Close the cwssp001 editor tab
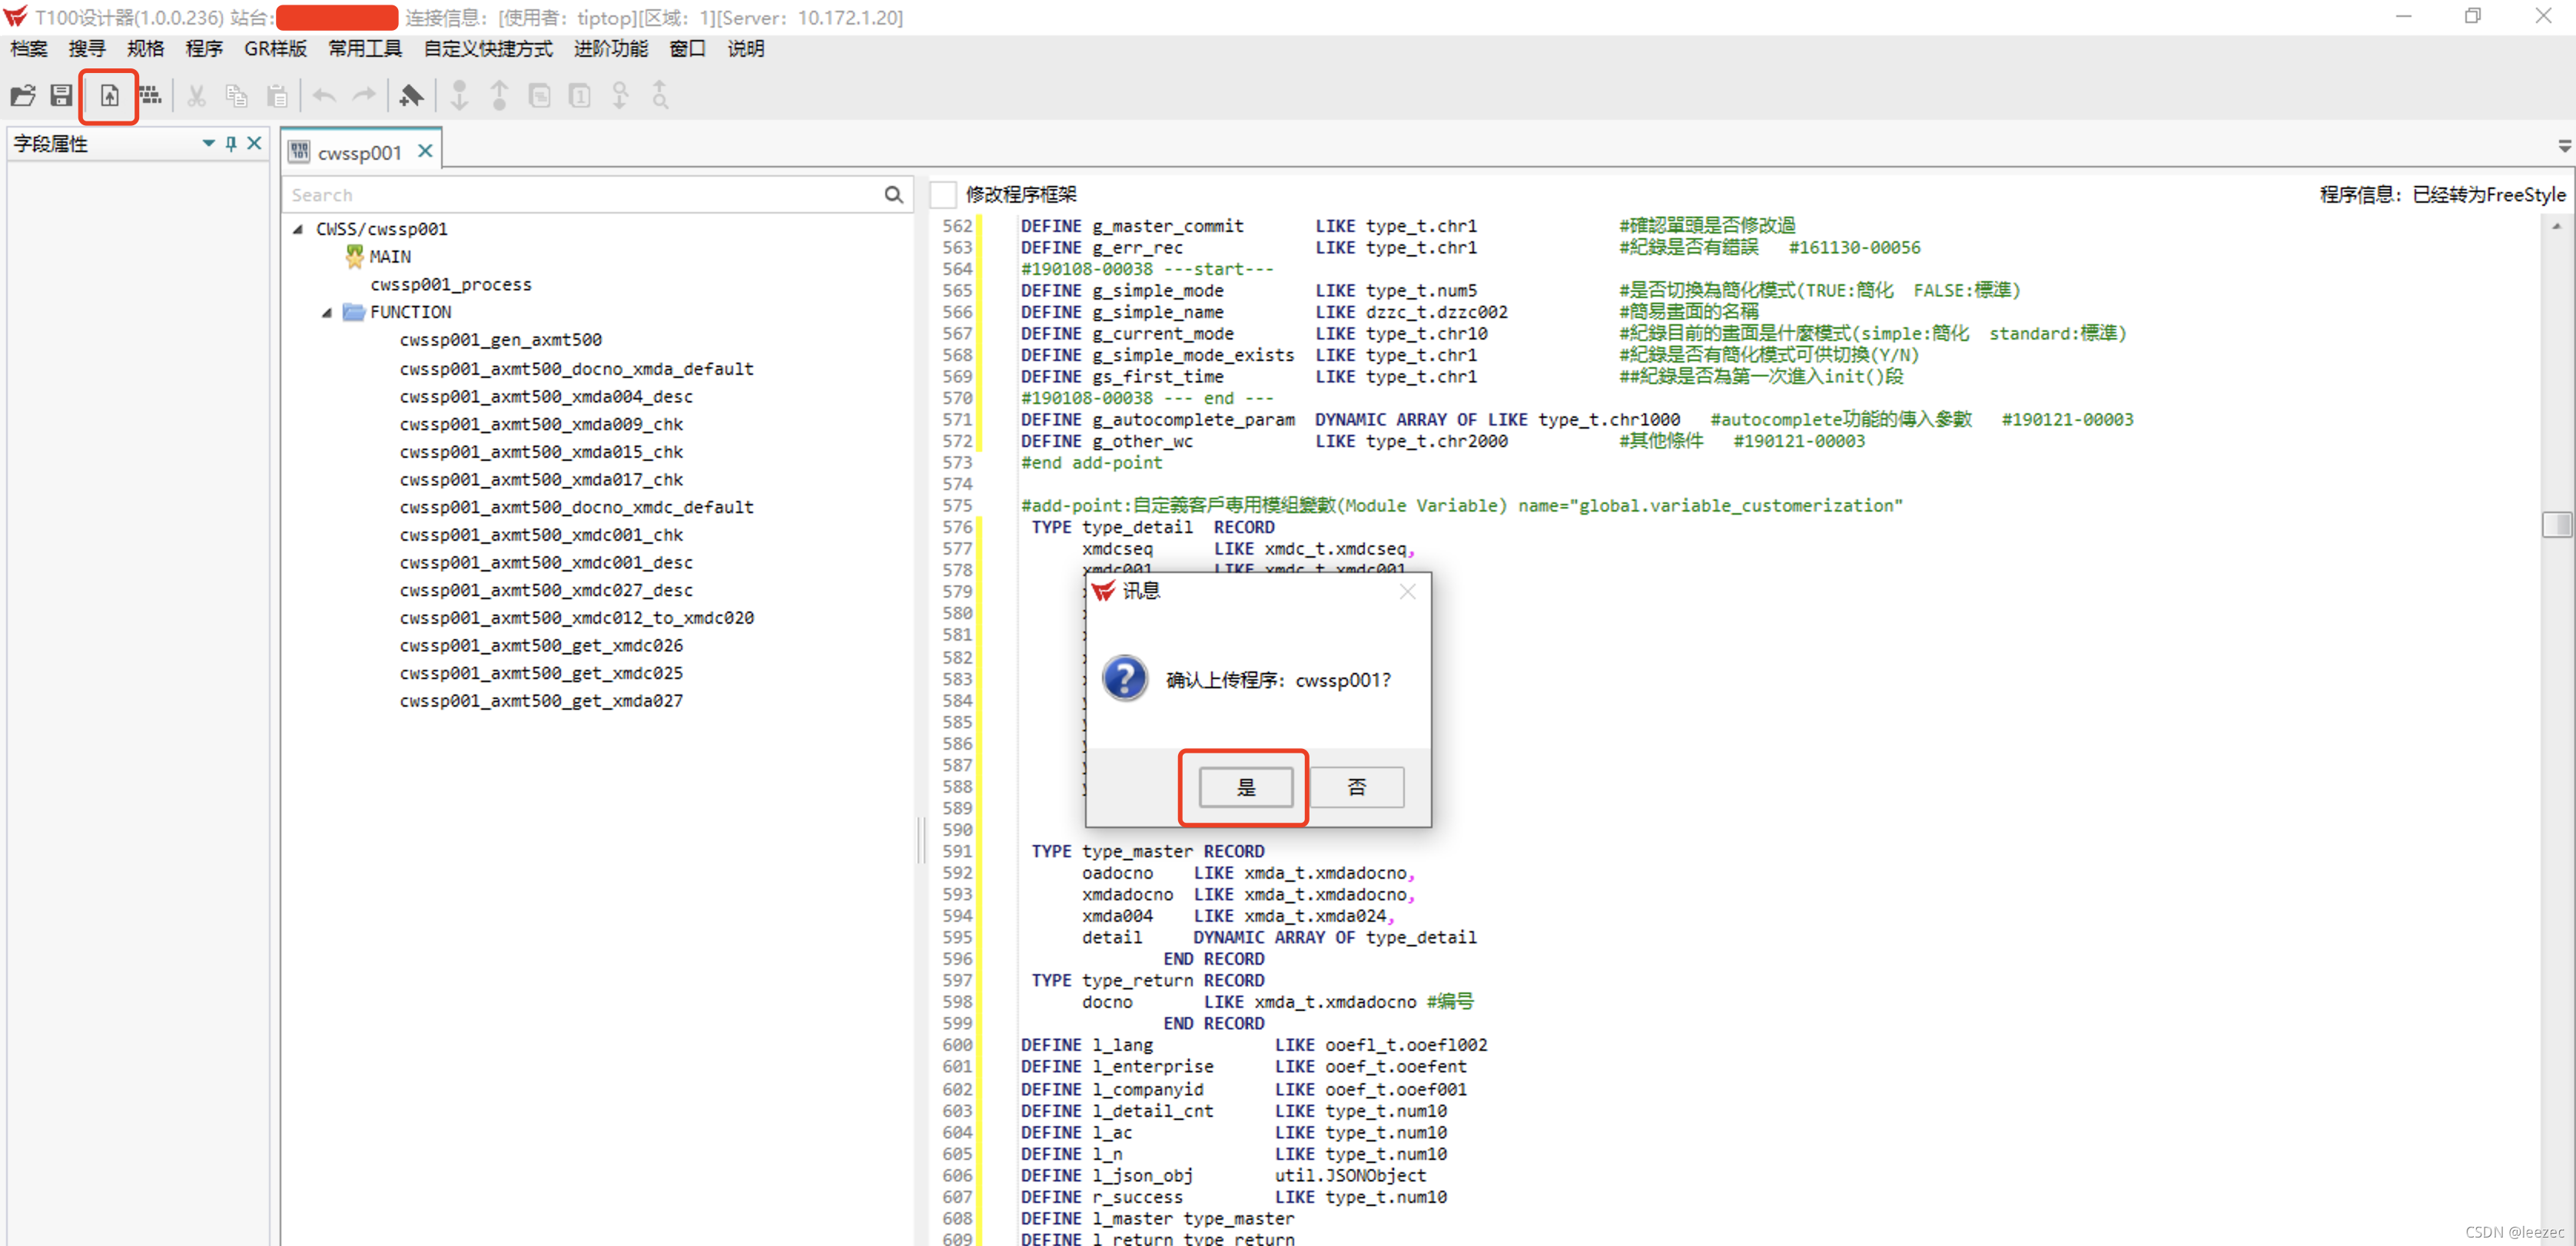The image size is (2576, 1246). (425, 151)
